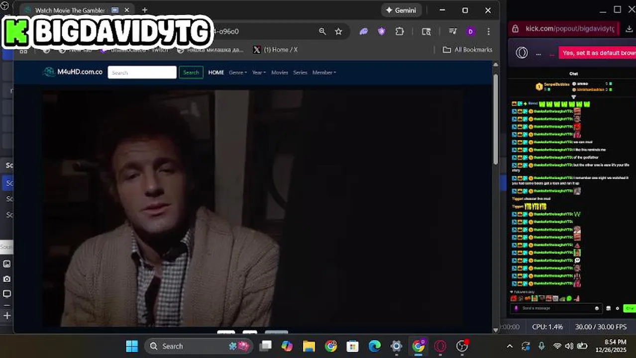Bookmark this page with the star icon

[338, 31]
